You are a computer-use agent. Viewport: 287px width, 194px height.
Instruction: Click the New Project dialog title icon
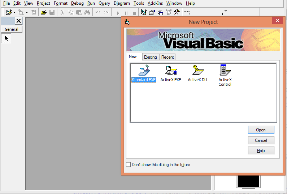pos(127,22)
